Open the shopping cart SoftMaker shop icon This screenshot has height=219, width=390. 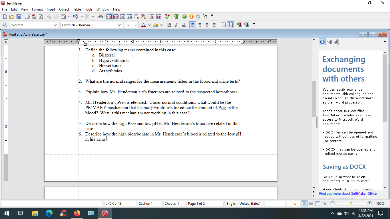(x=205, y=17)
